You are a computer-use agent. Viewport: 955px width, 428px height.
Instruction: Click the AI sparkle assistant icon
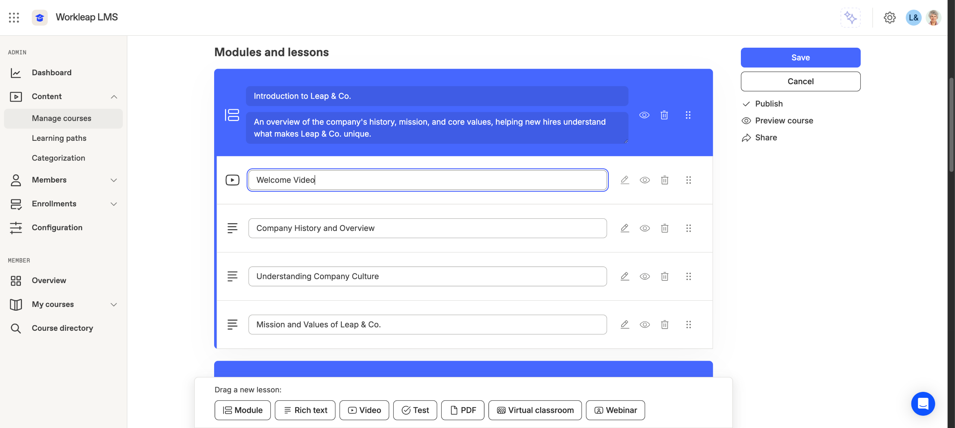[x=850, y=18]
